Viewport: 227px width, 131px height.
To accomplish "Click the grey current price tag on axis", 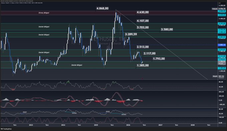I will pyautogui.click(x=222, y=63).
